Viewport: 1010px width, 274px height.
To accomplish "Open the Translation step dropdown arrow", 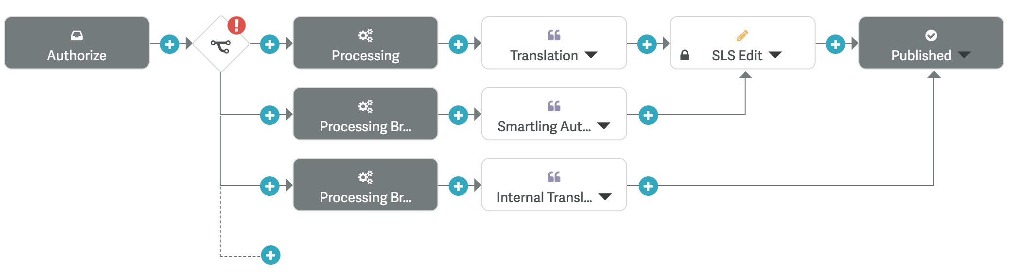I will click(591, 55).
